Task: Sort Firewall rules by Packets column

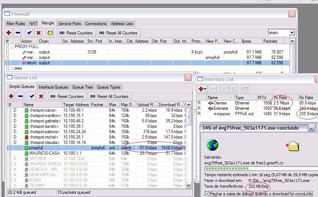Action: 273,41
